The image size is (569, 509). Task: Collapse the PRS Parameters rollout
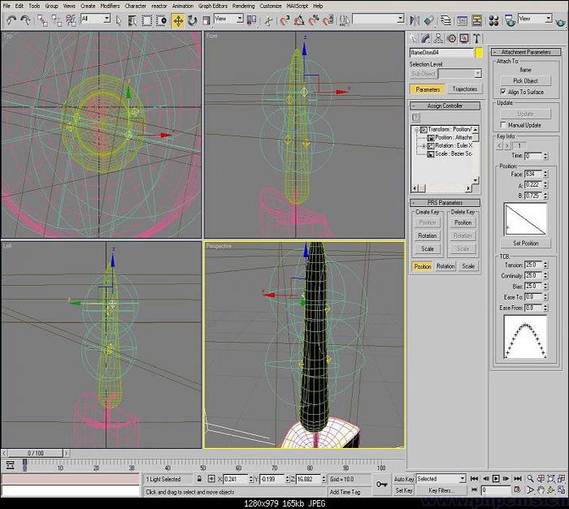coord(445,203)
